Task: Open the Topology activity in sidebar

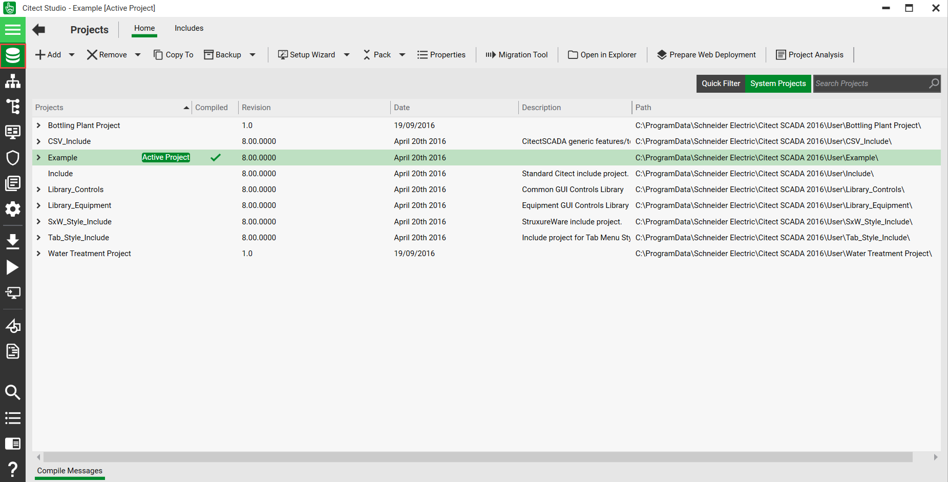Action: [12, 81]
